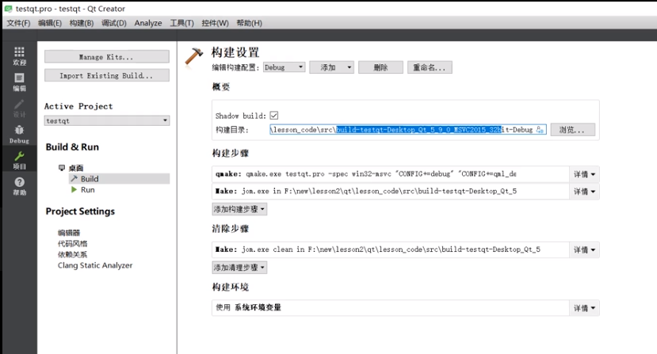Click inside the build directory path field
Viewport: 657px width, 354px height.
pos(407,129)
